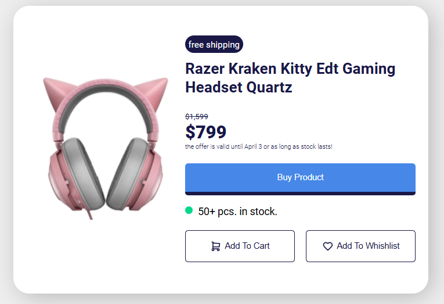Click the offer valid until April 3 text

point(259,147)
